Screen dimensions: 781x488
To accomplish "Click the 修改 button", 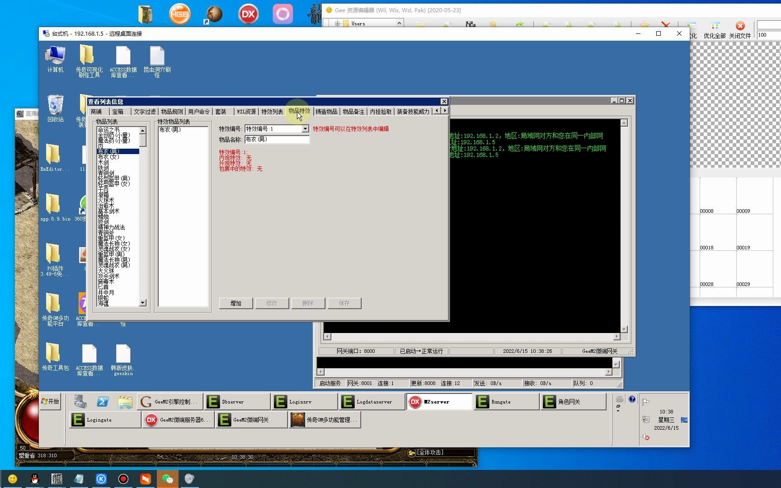I will (x=272, y=303).
